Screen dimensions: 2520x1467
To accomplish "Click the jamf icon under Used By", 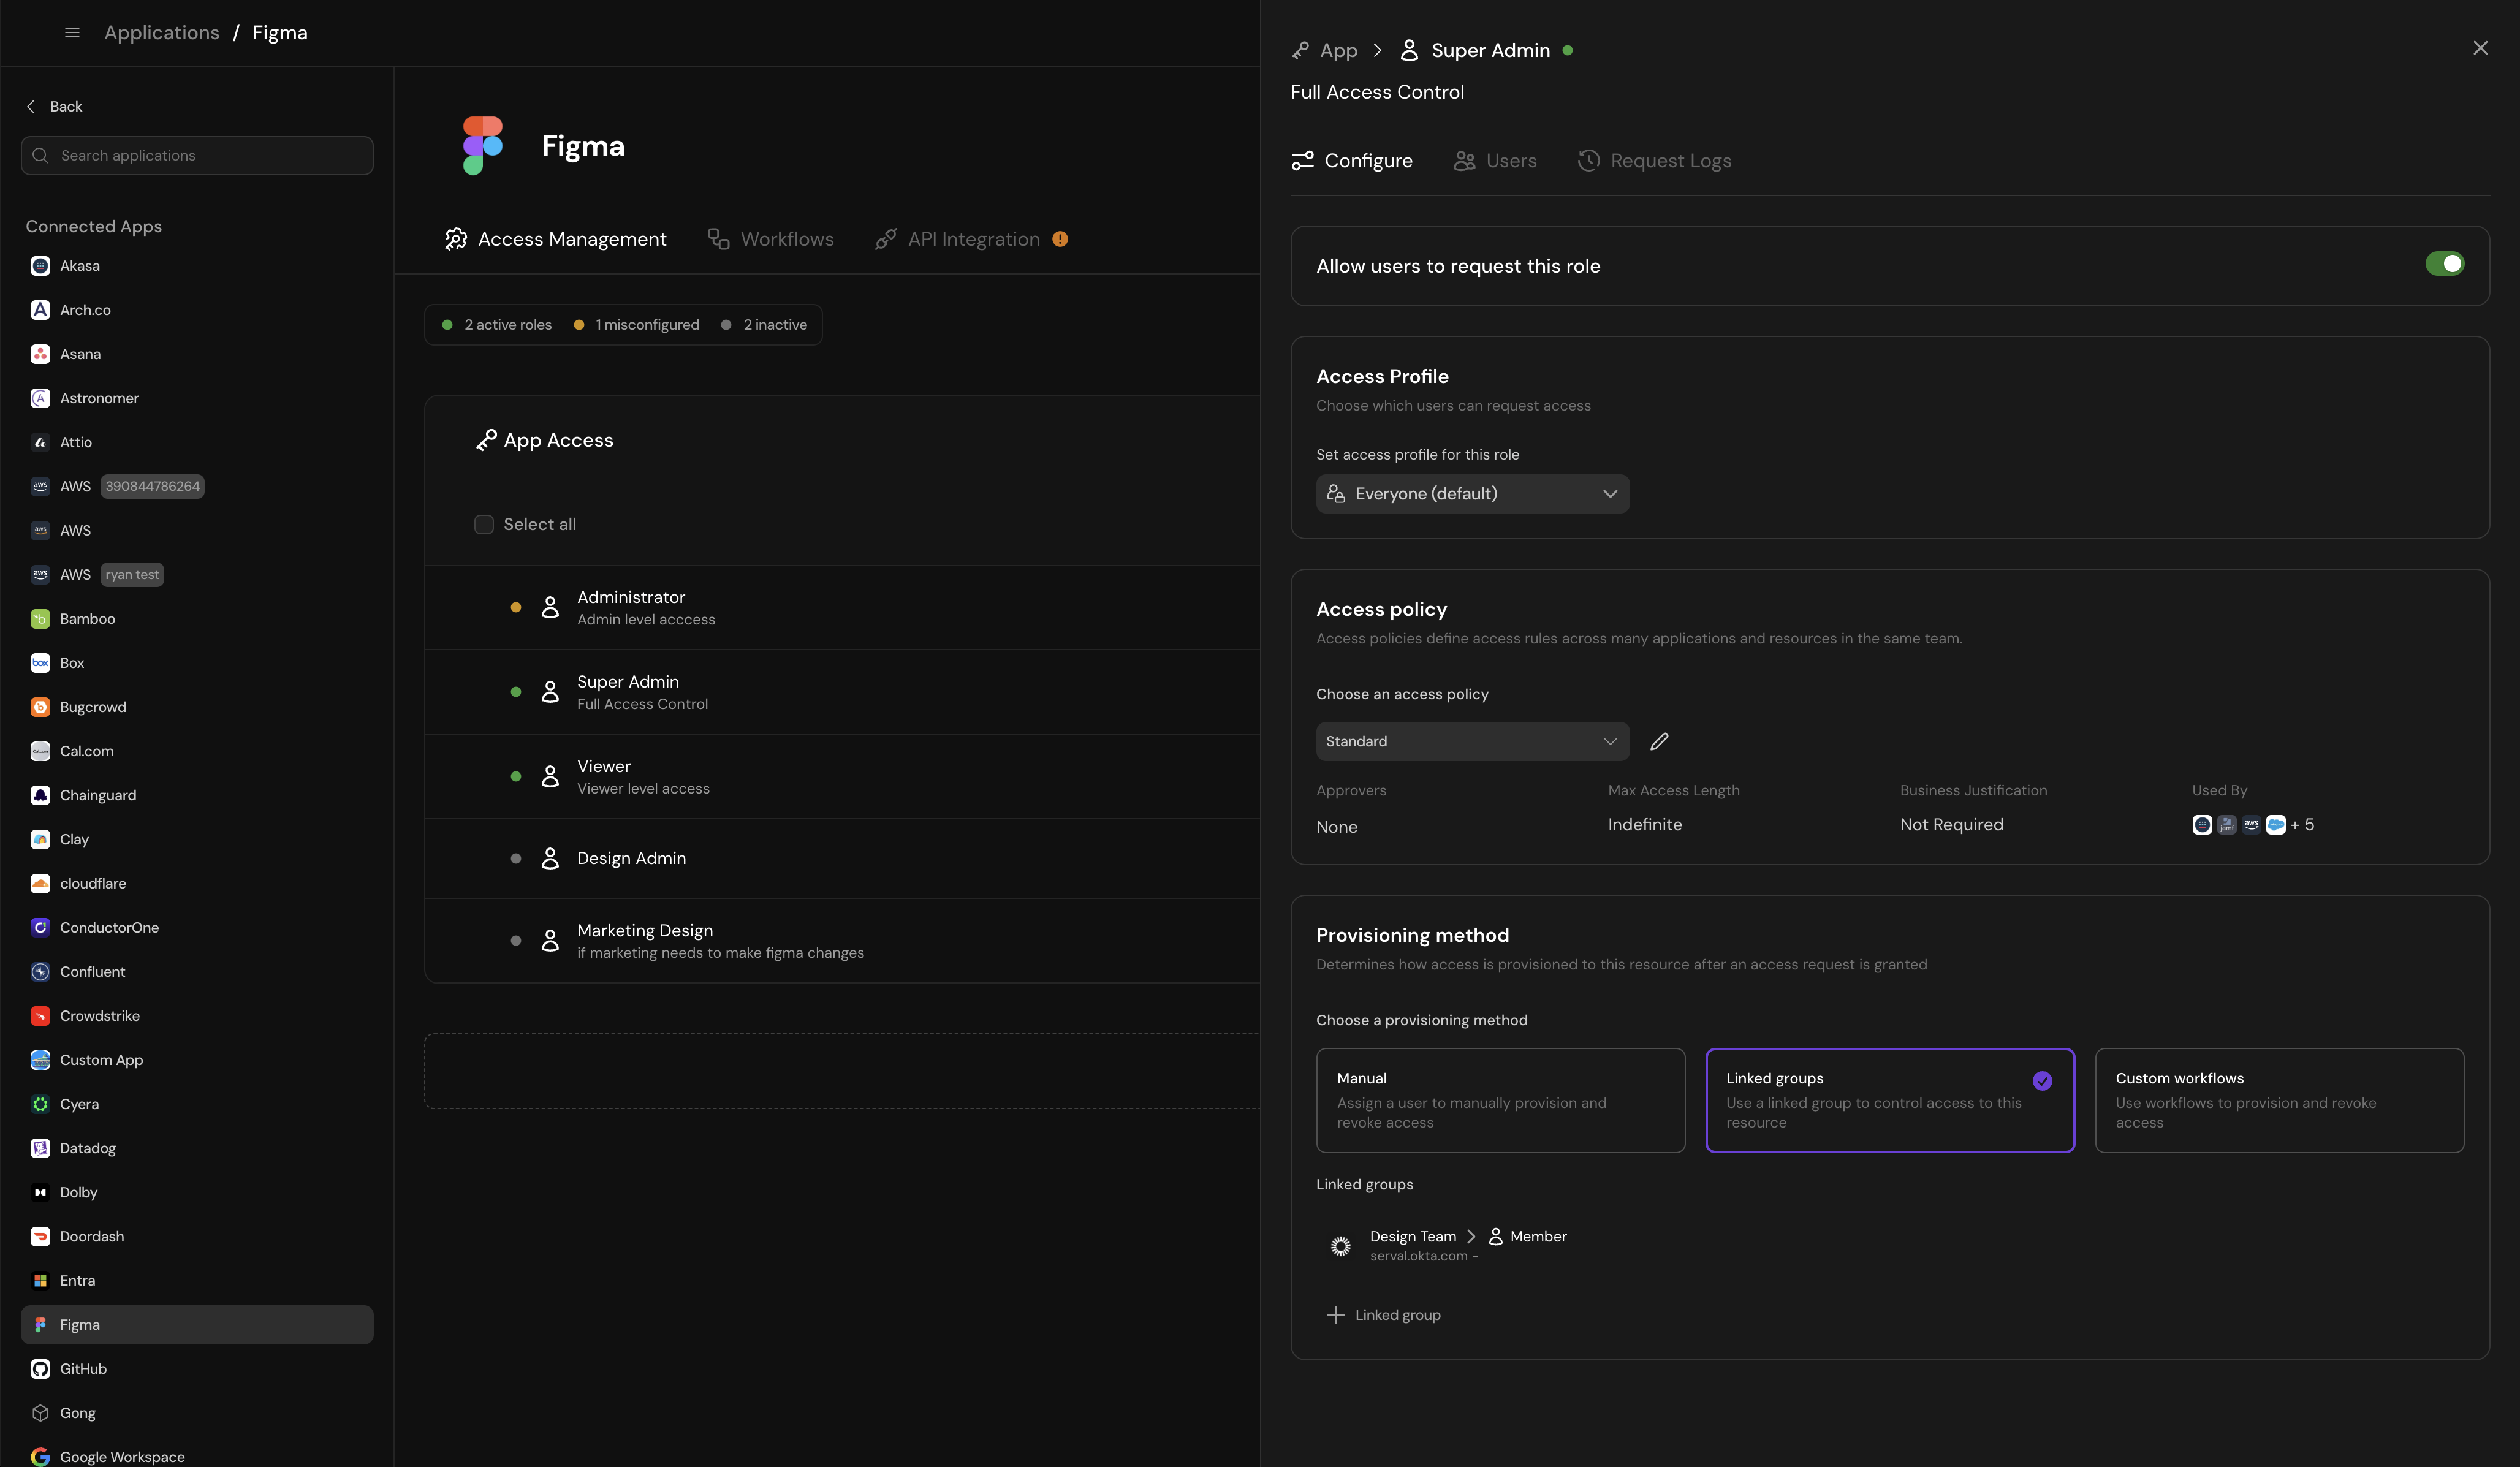I will point(2227,825).
